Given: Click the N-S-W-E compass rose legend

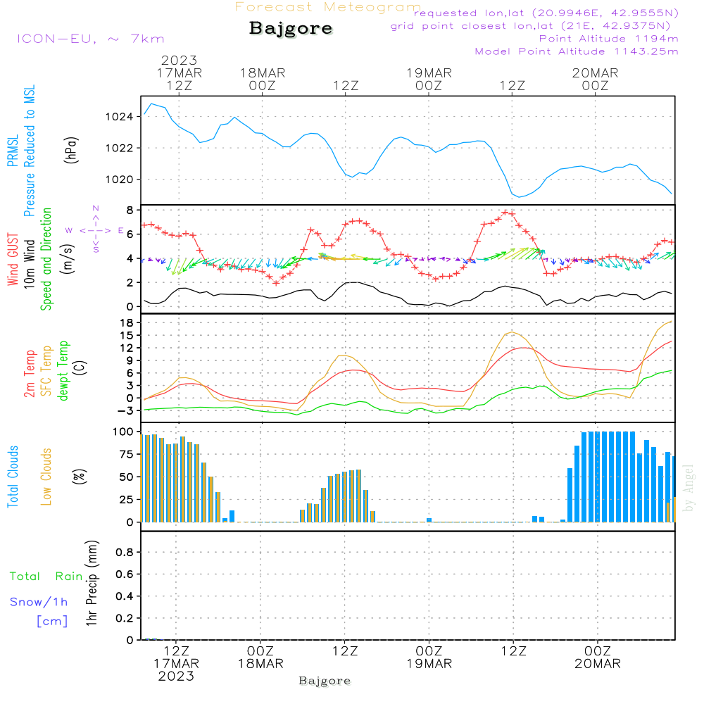Looking at the screenshot, I should [x=95, y=230].
